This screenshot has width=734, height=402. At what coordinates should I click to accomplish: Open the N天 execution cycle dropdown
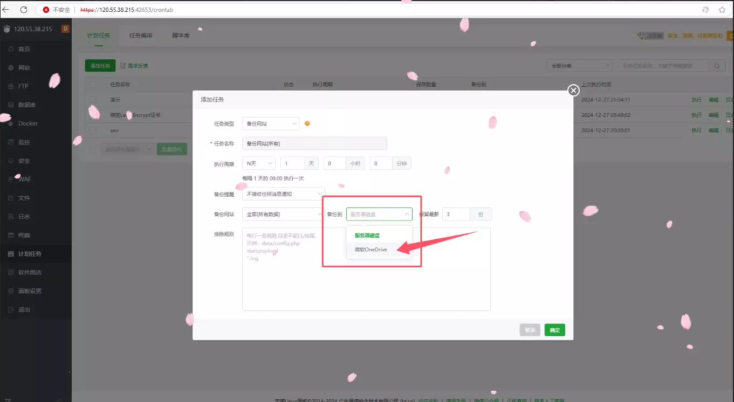pos(258,163)
